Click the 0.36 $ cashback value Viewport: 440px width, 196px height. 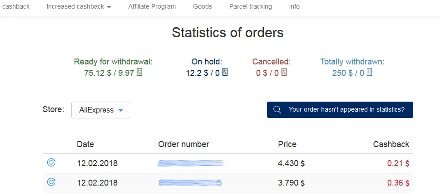398,183
